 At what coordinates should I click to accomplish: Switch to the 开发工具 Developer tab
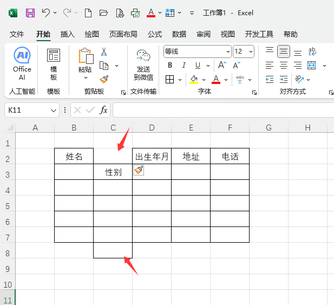click(x=259, y=34)
